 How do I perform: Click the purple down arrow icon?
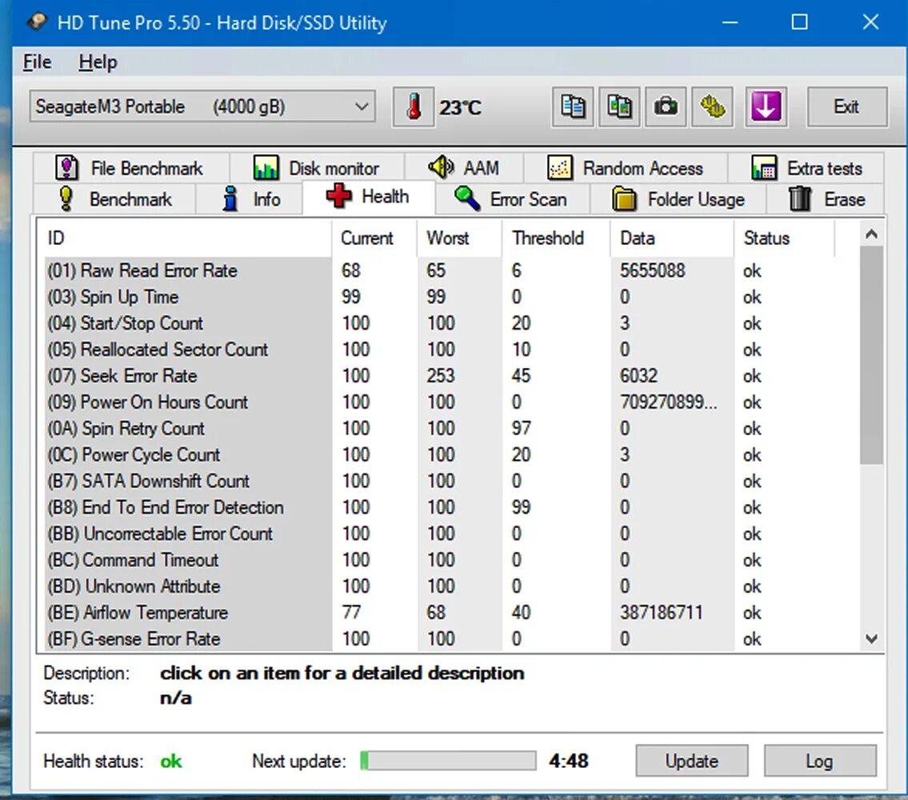(766, 107)
